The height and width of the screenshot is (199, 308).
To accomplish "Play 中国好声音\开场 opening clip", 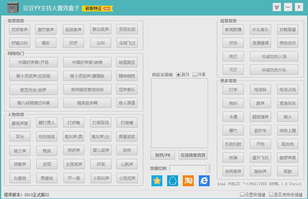I will tap(33, 63).
